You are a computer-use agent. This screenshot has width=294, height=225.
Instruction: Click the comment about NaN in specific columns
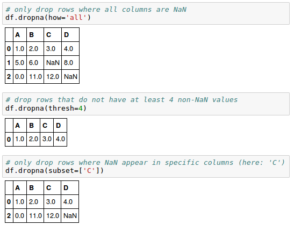145,162
